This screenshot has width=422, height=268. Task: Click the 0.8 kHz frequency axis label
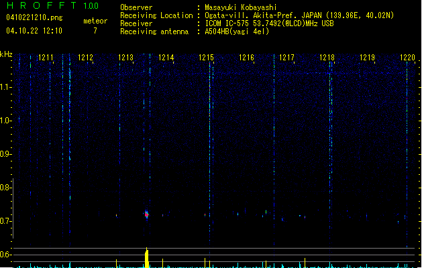5,188
